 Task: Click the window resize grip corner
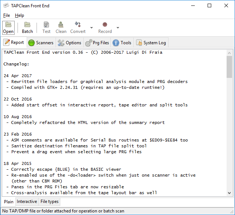232,212
